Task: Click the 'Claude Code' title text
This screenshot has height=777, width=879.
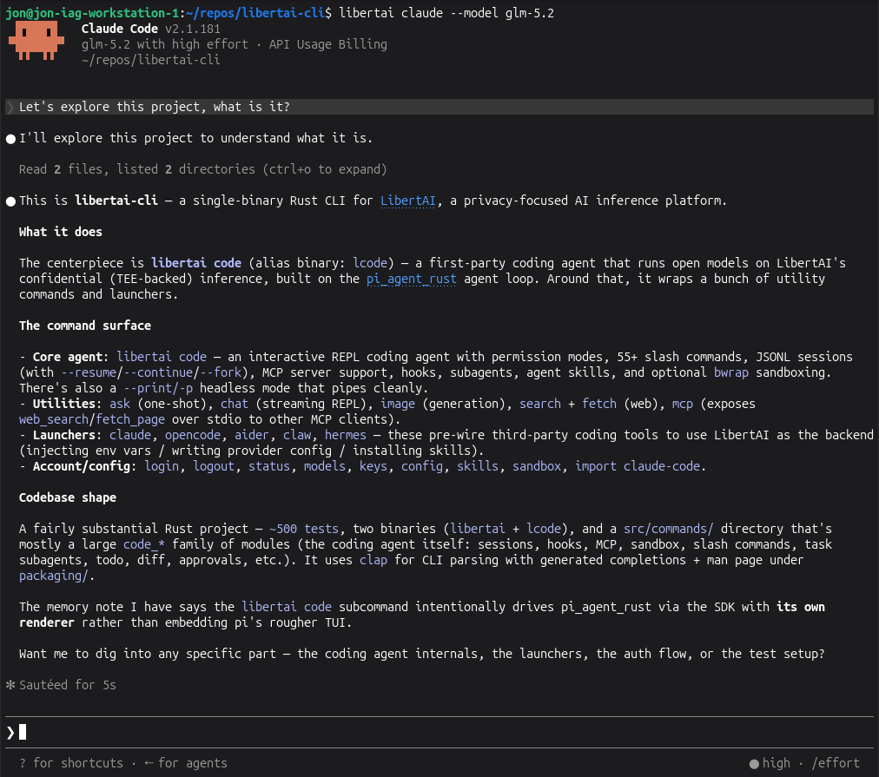Action: pos(119,29)
